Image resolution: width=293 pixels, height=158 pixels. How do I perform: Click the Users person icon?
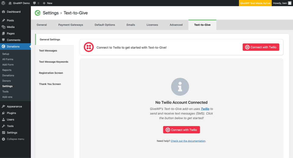coord(3,119)
